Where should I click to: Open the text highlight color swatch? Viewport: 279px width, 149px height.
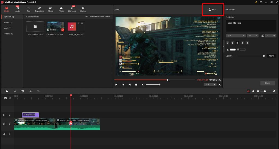(243, 50)
